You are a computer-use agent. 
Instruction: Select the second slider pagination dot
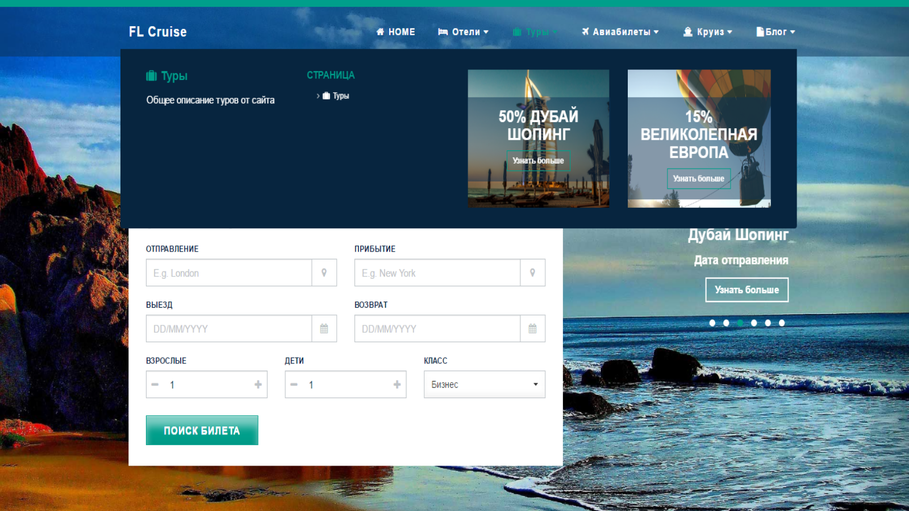click(726, 323)
